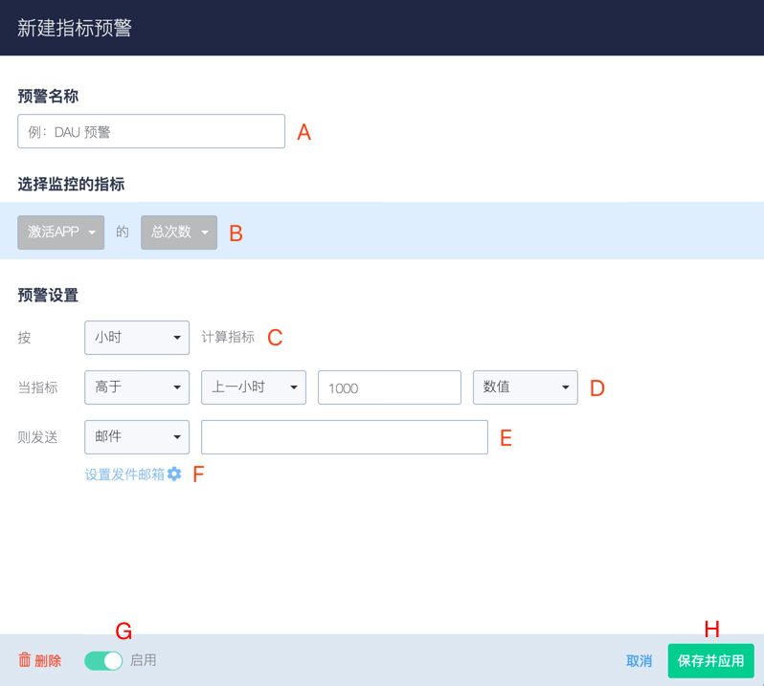Screen dimensions: 764x686
Task: Click the trash icon next to 删除
Action: [24, 660]
